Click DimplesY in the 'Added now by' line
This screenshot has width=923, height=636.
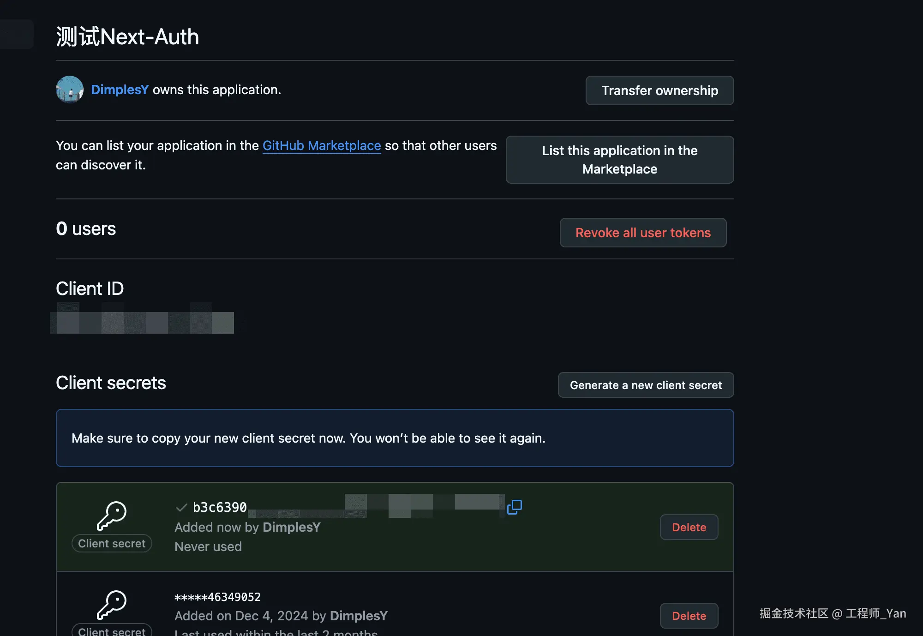pos(291,527)
